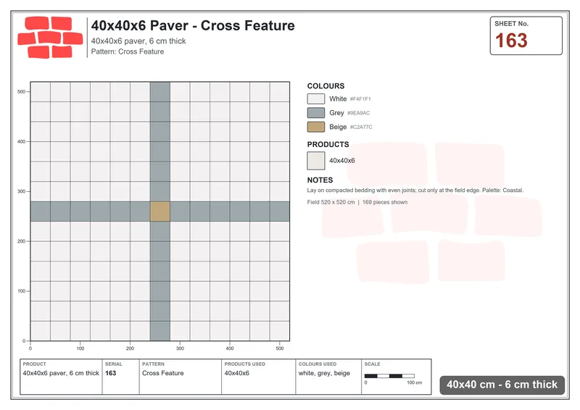
Task: Click the PATTERN cell 'Cross Feature' in footer
Action: click(162, 373)
